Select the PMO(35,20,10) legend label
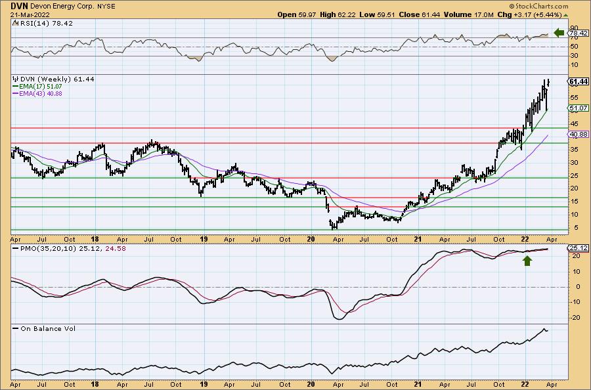Viewport: 591px width, 390px height. click(x=47, y=249)
